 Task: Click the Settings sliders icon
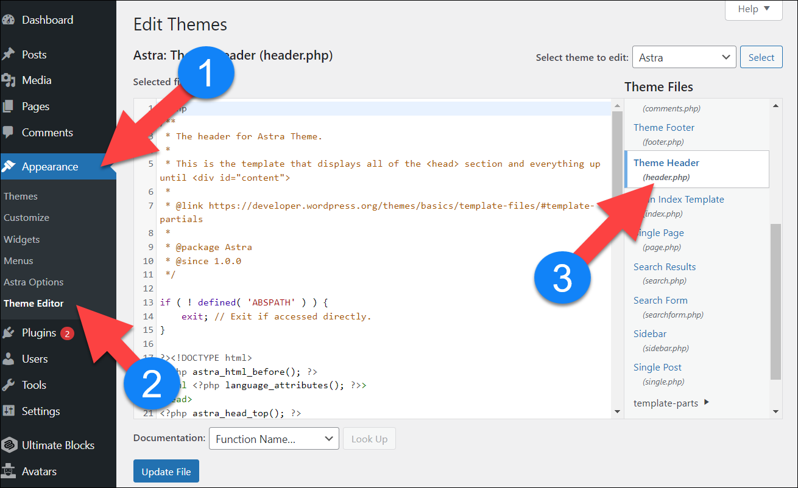pos(8,411)
